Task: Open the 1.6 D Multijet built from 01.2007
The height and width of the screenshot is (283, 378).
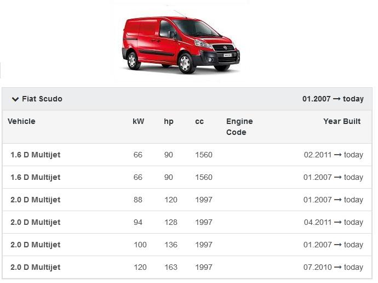Action: tap(36, 178)
